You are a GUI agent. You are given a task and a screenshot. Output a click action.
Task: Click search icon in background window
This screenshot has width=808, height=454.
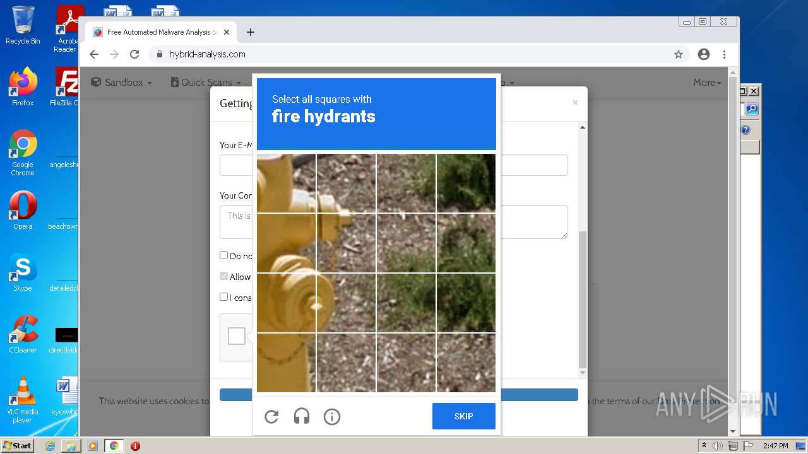pos(752,109)
